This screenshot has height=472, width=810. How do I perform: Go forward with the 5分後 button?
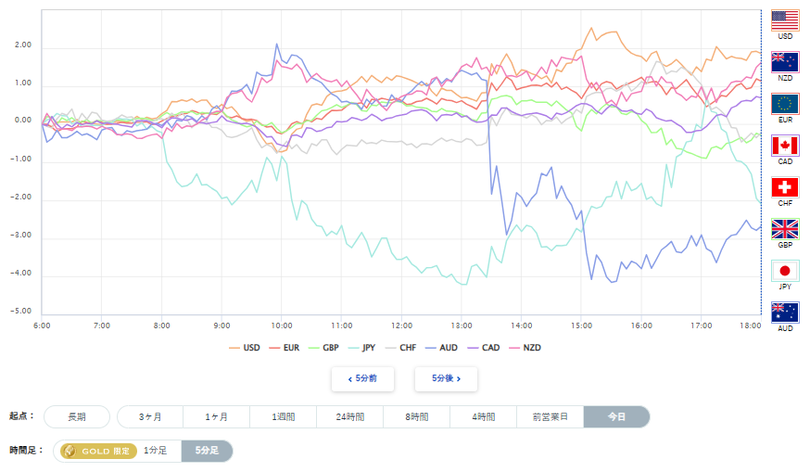click(x=446, y=379)
